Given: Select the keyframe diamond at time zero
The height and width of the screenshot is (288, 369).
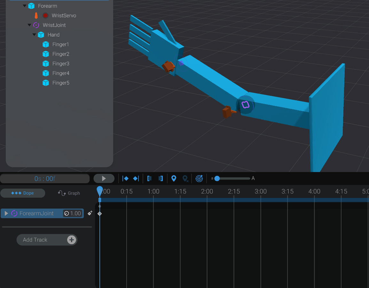Looking at the screenshot, I should click(99, 213).
